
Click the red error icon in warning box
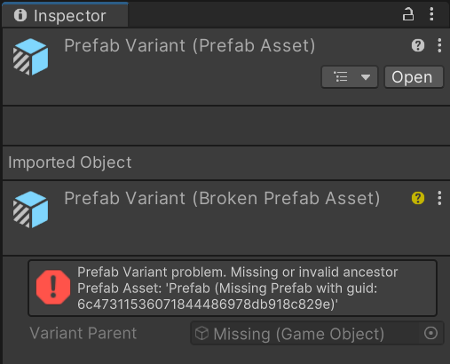coord(53,287)
